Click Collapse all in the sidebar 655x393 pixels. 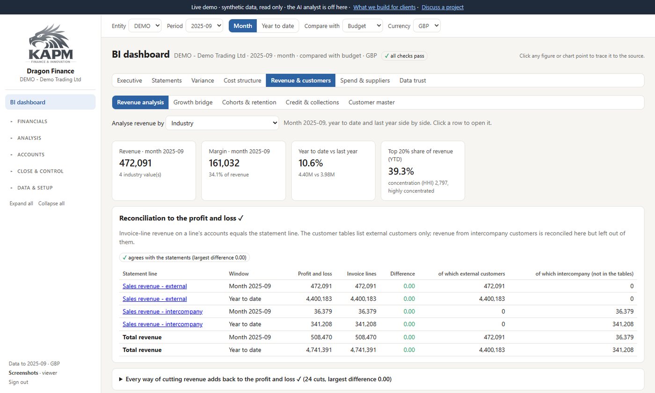(x=51, y=204)
